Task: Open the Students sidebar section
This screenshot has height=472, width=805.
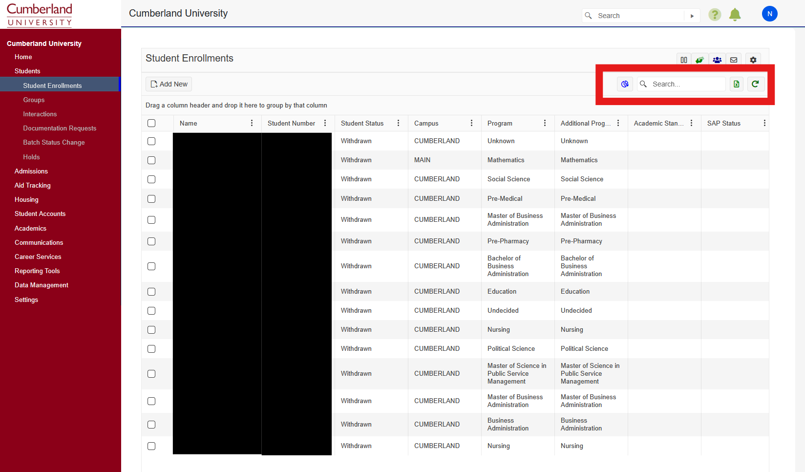Action: coord(27,71)
